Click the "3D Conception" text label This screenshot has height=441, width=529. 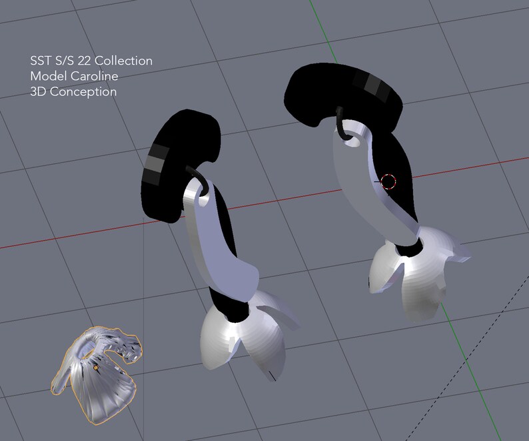coord(73,91)
